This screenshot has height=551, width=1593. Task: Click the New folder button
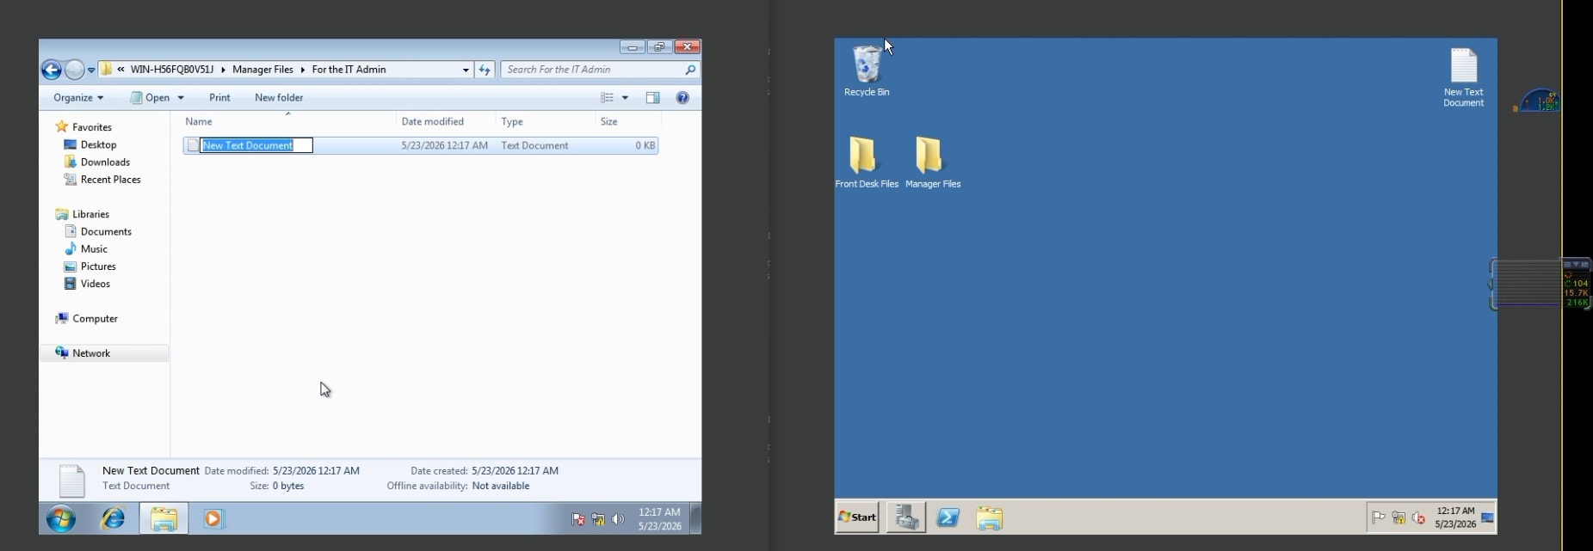(279, 98)
